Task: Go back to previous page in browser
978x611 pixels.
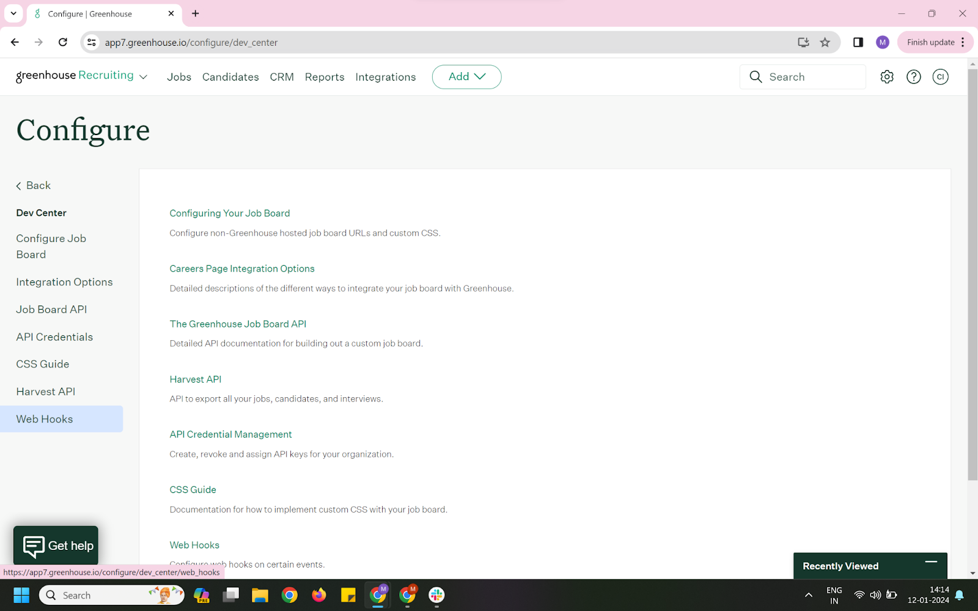Action: click(x=15, y=42)
